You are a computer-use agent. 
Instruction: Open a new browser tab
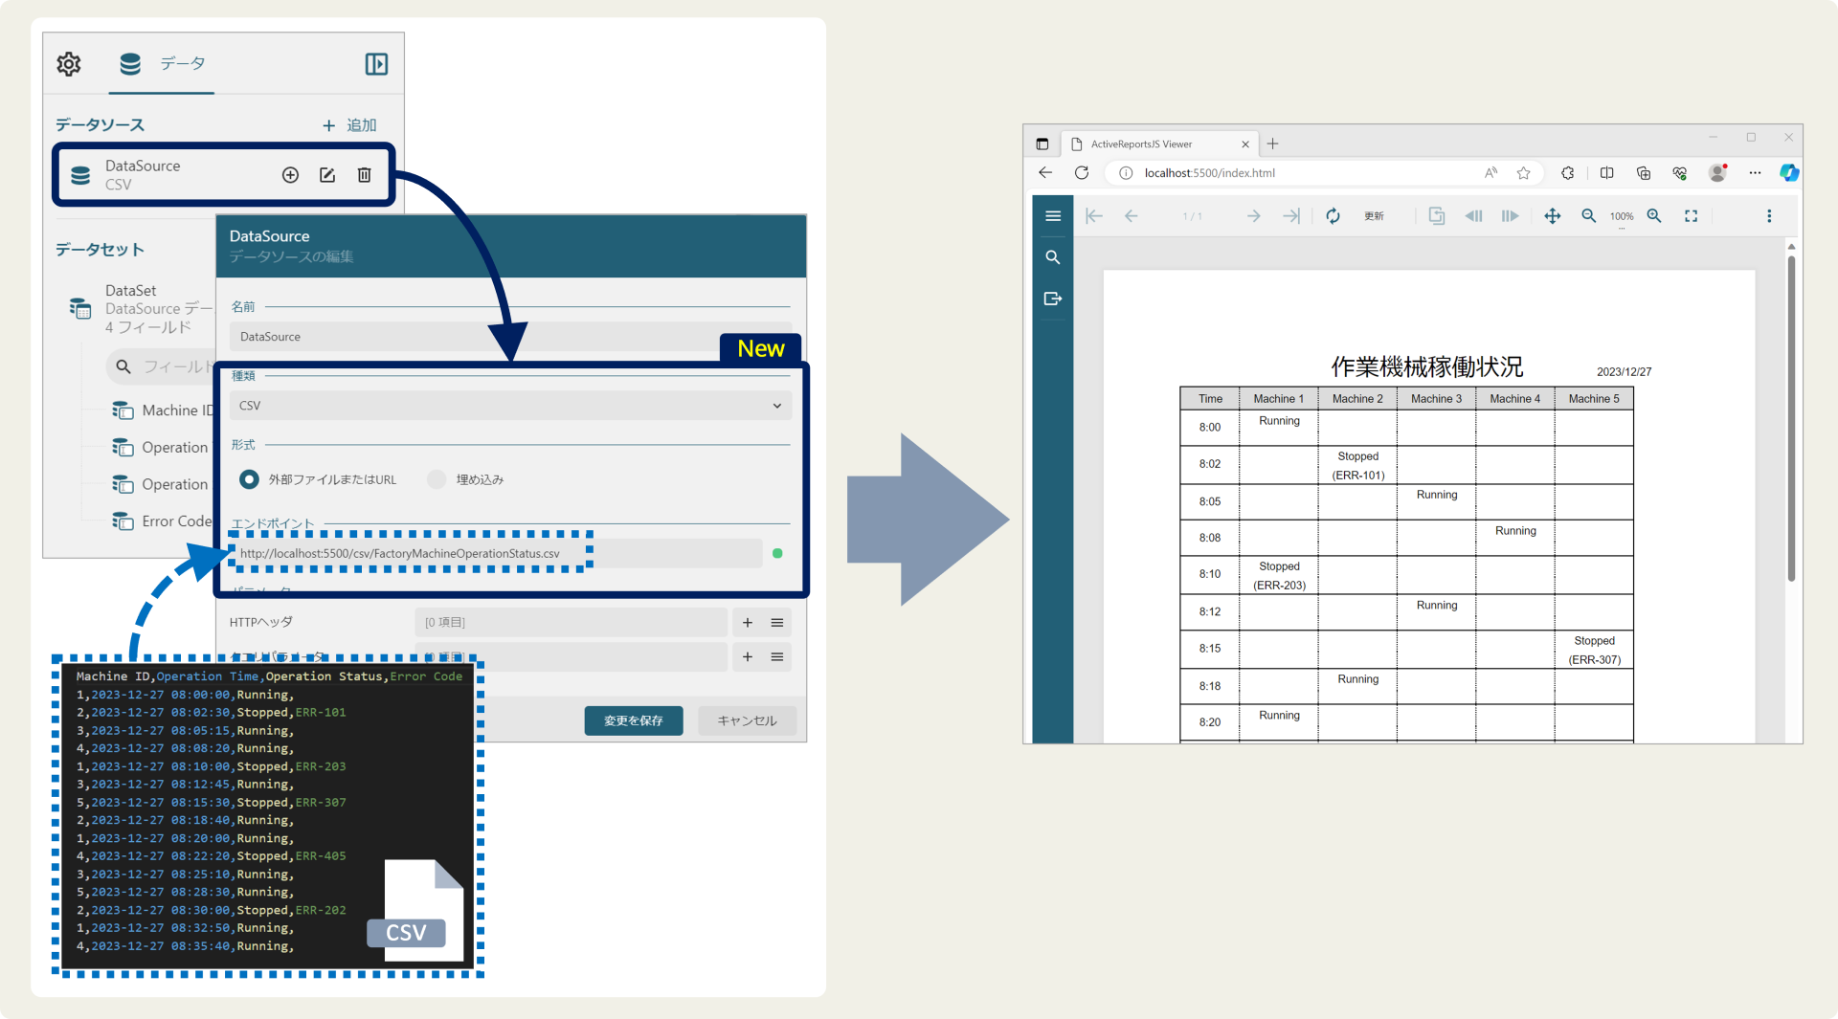tap(1272, 144)
